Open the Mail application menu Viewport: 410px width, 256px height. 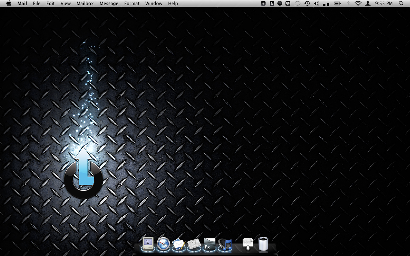pos(22,4)
